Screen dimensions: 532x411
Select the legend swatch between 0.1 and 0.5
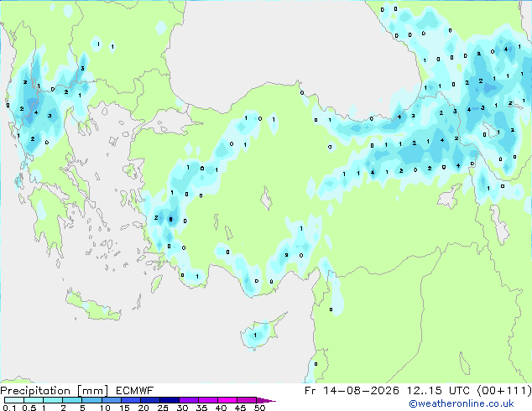click(x=14, y=400)
